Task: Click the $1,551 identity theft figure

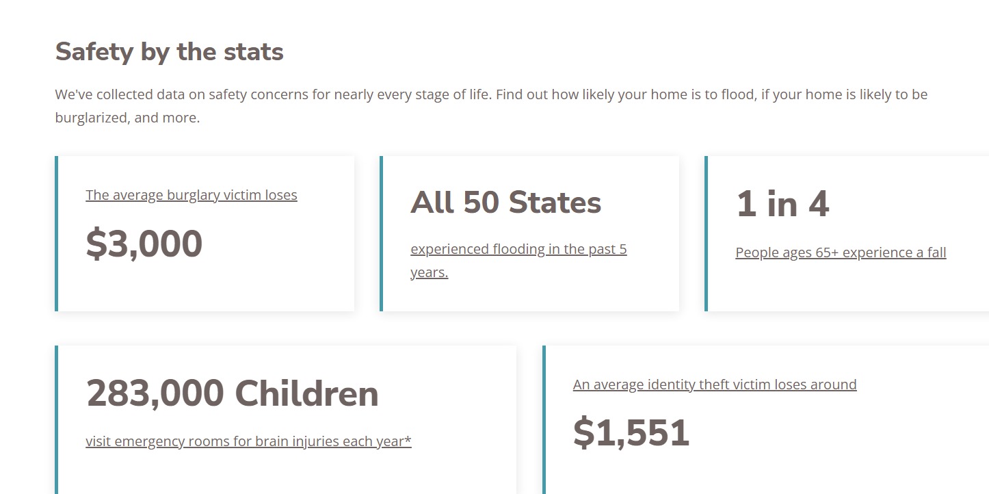Action: pos(631,433)
